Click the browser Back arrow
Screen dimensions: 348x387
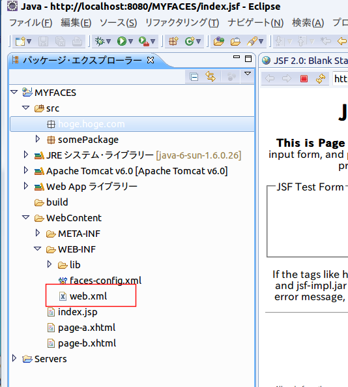(x=270, y=79)
